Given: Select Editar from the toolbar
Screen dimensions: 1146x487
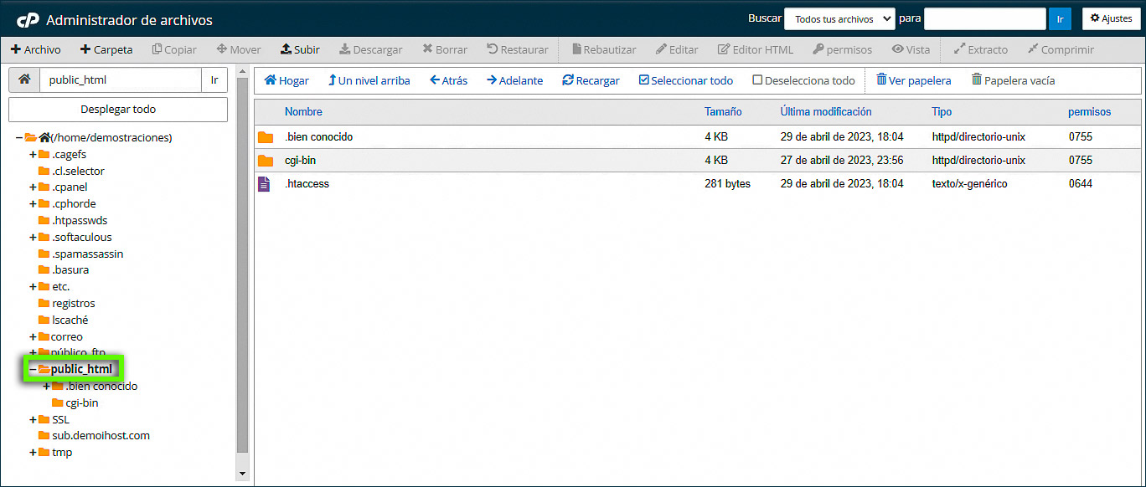Looking at the screenshot, I should 677,49.
